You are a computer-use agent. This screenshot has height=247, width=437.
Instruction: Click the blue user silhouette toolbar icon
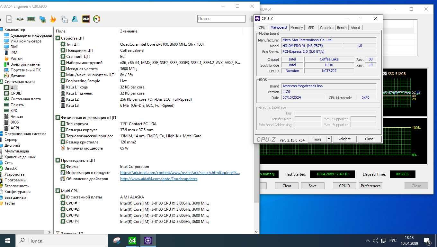click(75, 19)
